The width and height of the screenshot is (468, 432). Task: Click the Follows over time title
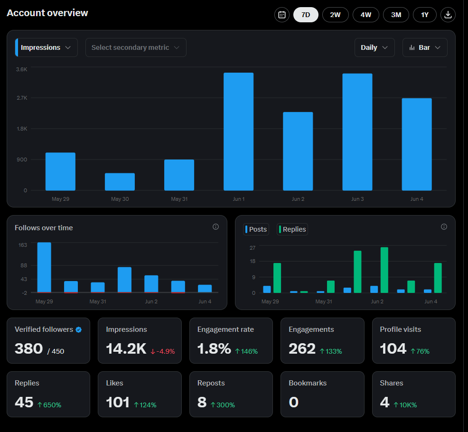(x=44, y=228)
